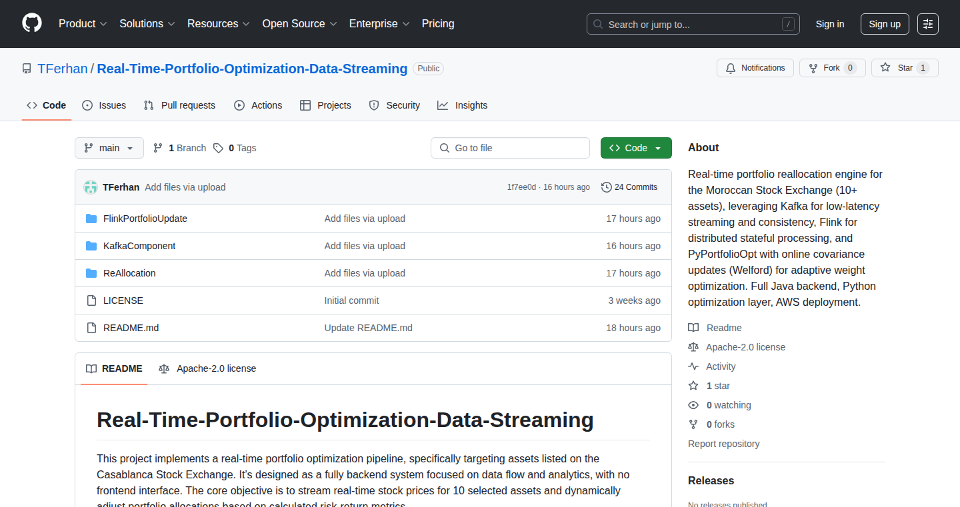The height and width of the screenshot is (507, 960).
Task: Click the Add files via upload header commit message
Action: [x=185, y=187]
